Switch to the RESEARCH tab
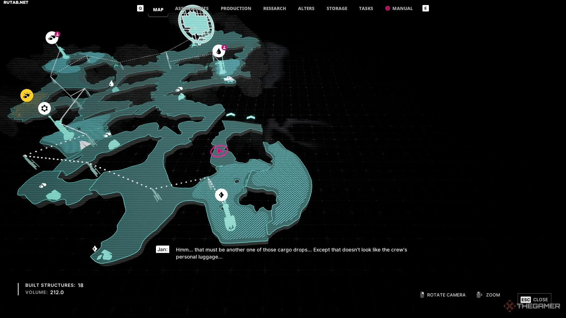The width and height of the screenshot is (566, 318). (x=274, y=9)
